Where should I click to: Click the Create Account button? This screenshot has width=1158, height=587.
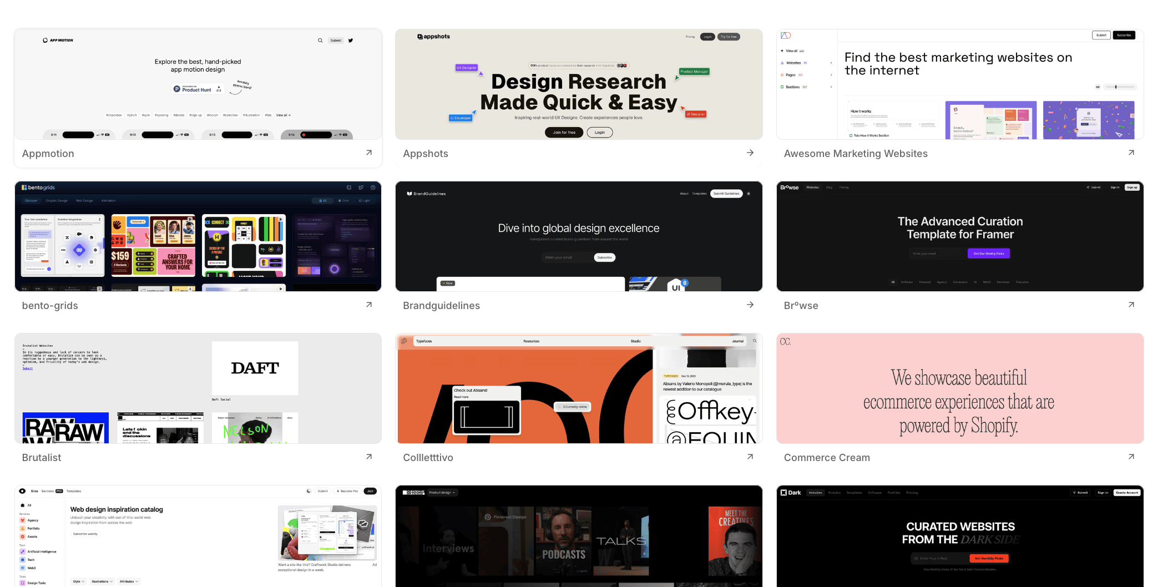[1127, 493]
